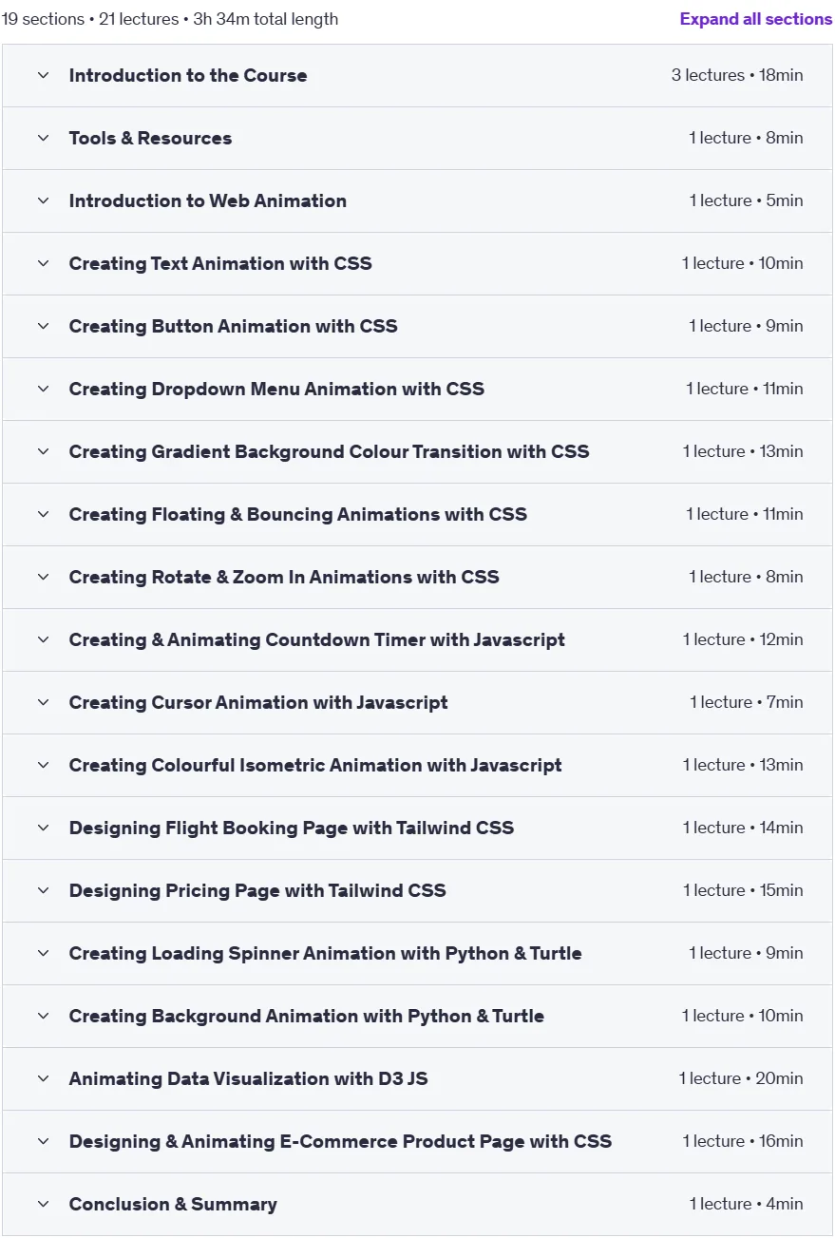Expand the E-Commerce Product Page with CSS section
The width and height of the screenshot is (835, 1238).
pos(417,1141)
